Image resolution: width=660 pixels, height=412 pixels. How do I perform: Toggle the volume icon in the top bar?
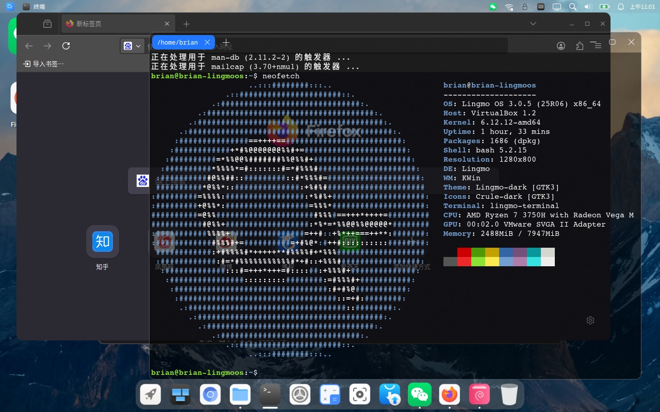pos(588,7)
